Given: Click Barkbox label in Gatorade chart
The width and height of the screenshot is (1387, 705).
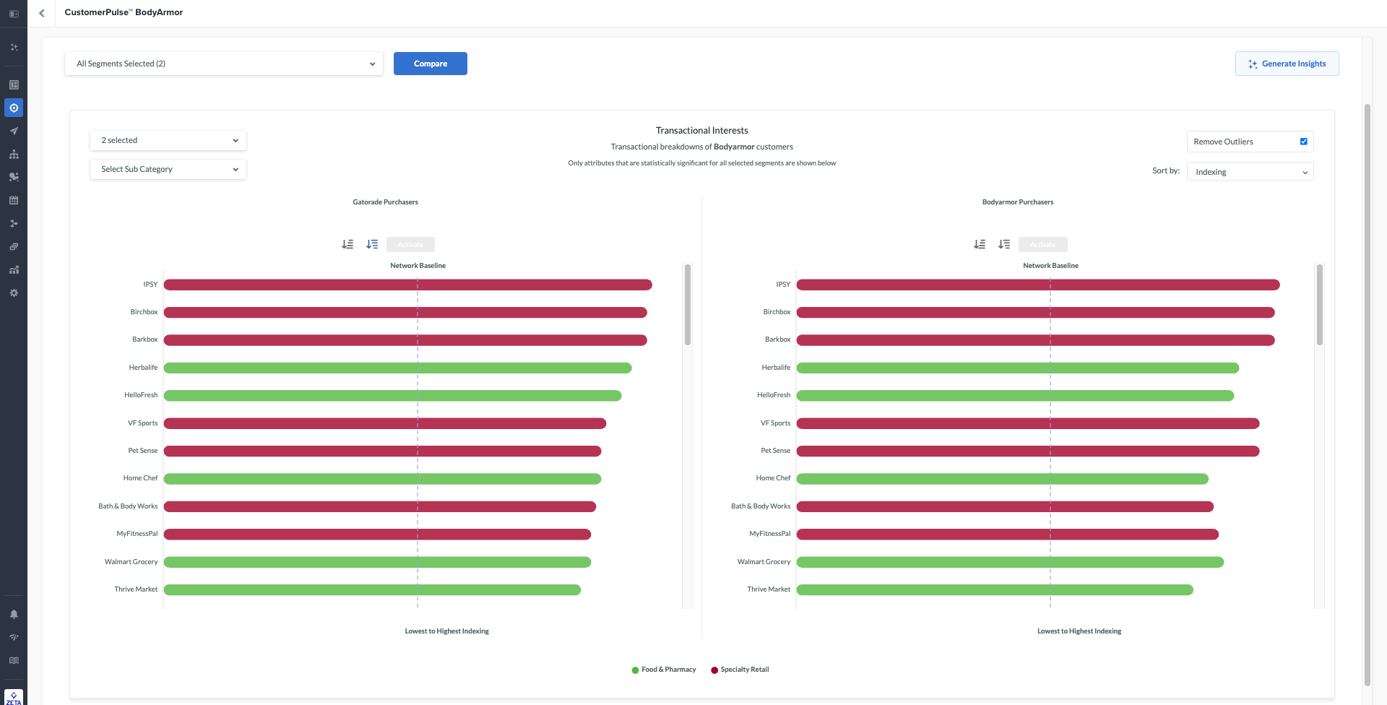Looking at the screenshot, I should tap(145, 339).
